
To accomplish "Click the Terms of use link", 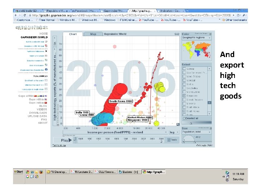I will (59, 146).
